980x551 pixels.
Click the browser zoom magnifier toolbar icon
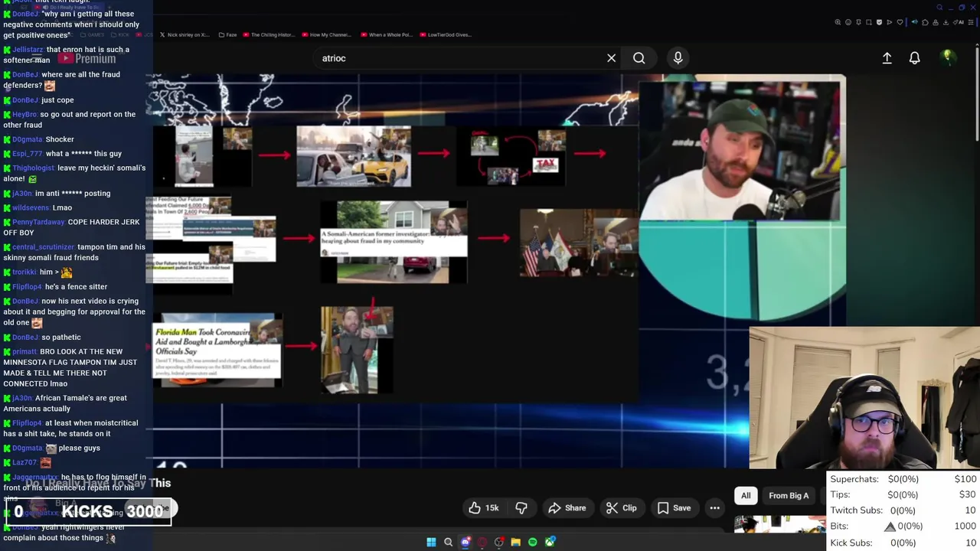click(x=838, y=22)
